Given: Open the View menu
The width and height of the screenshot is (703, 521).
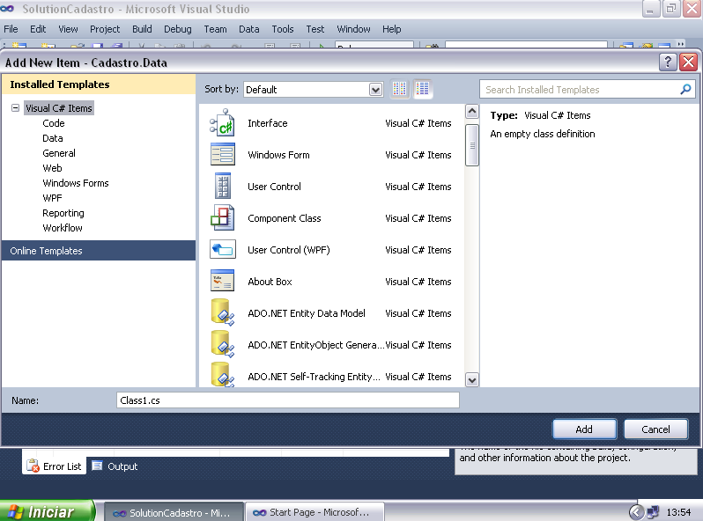Looking at the screenshot, I should (68, 29).
